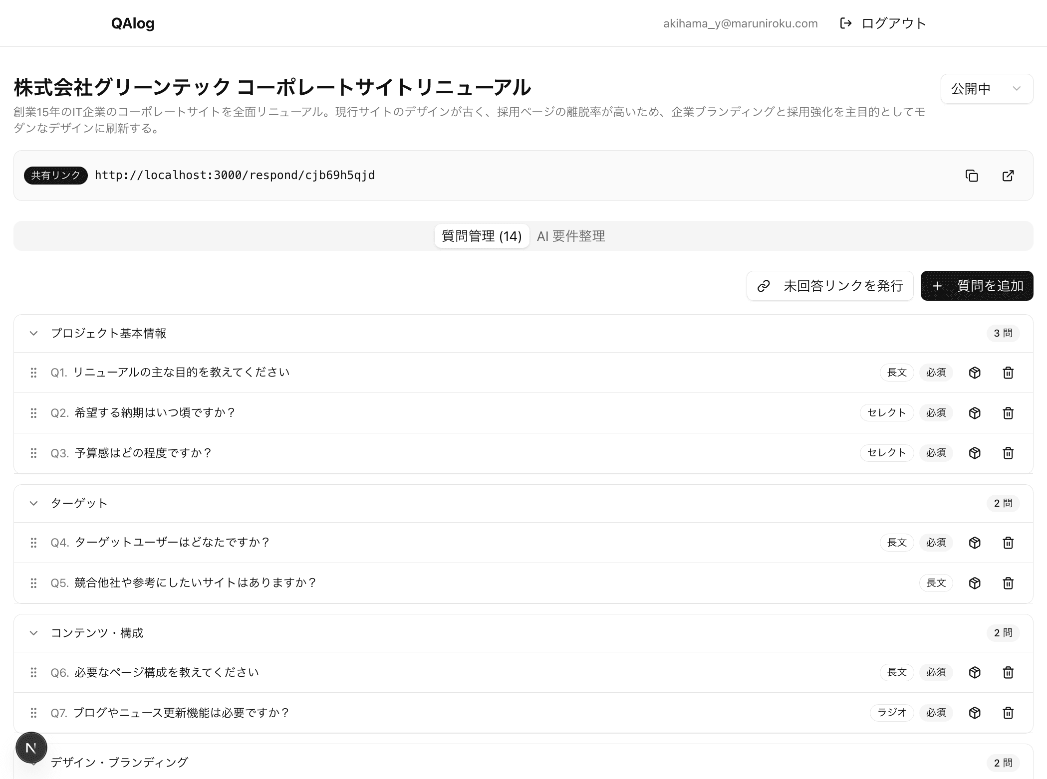Click the package icon on Q5
Screen dimensions: 1047x779
pos(975,583)
